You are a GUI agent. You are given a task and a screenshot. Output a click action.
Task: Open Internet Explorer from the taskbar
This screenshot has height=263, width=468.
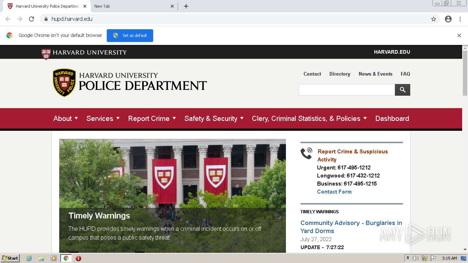[29, 258]
